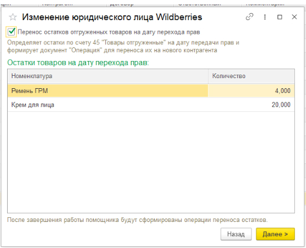Viewport: 306px width, 248px height.
Task: Open the three-dot more actions menu
Action: tap(265, 17)
